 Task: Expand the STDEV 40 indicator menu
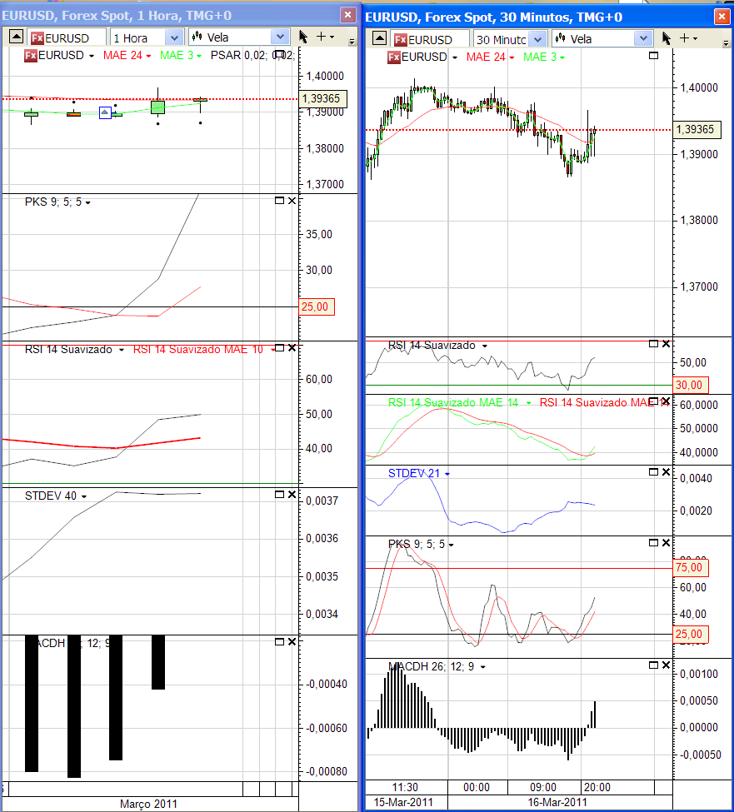pos(84,496)
